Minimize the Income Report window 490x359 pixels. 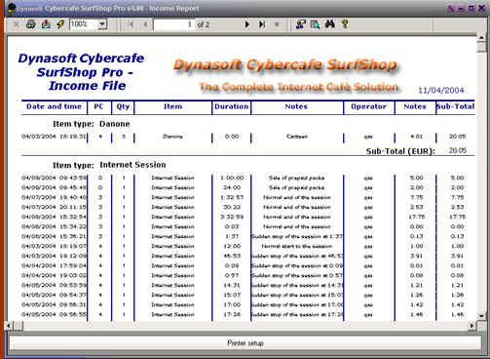(461, 8)
